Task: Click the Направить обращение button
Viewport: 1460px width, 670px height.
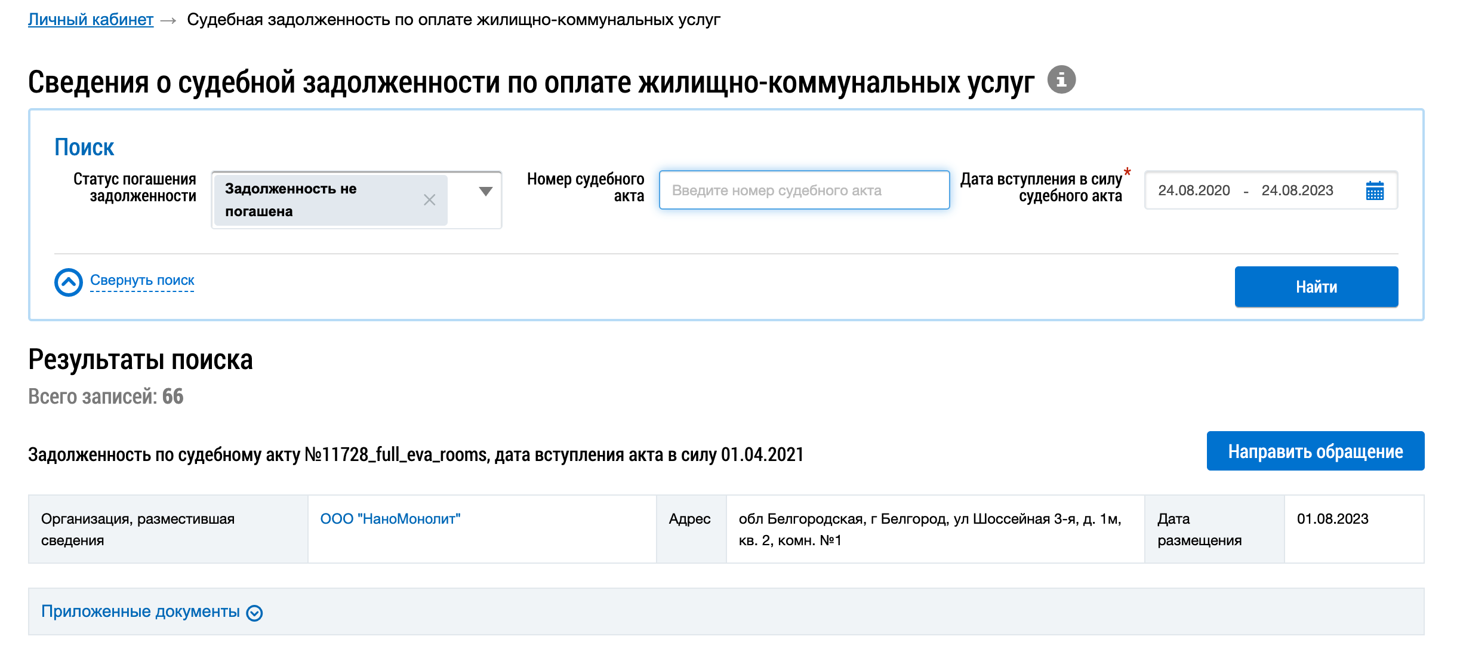Action: coord(1315,451)
